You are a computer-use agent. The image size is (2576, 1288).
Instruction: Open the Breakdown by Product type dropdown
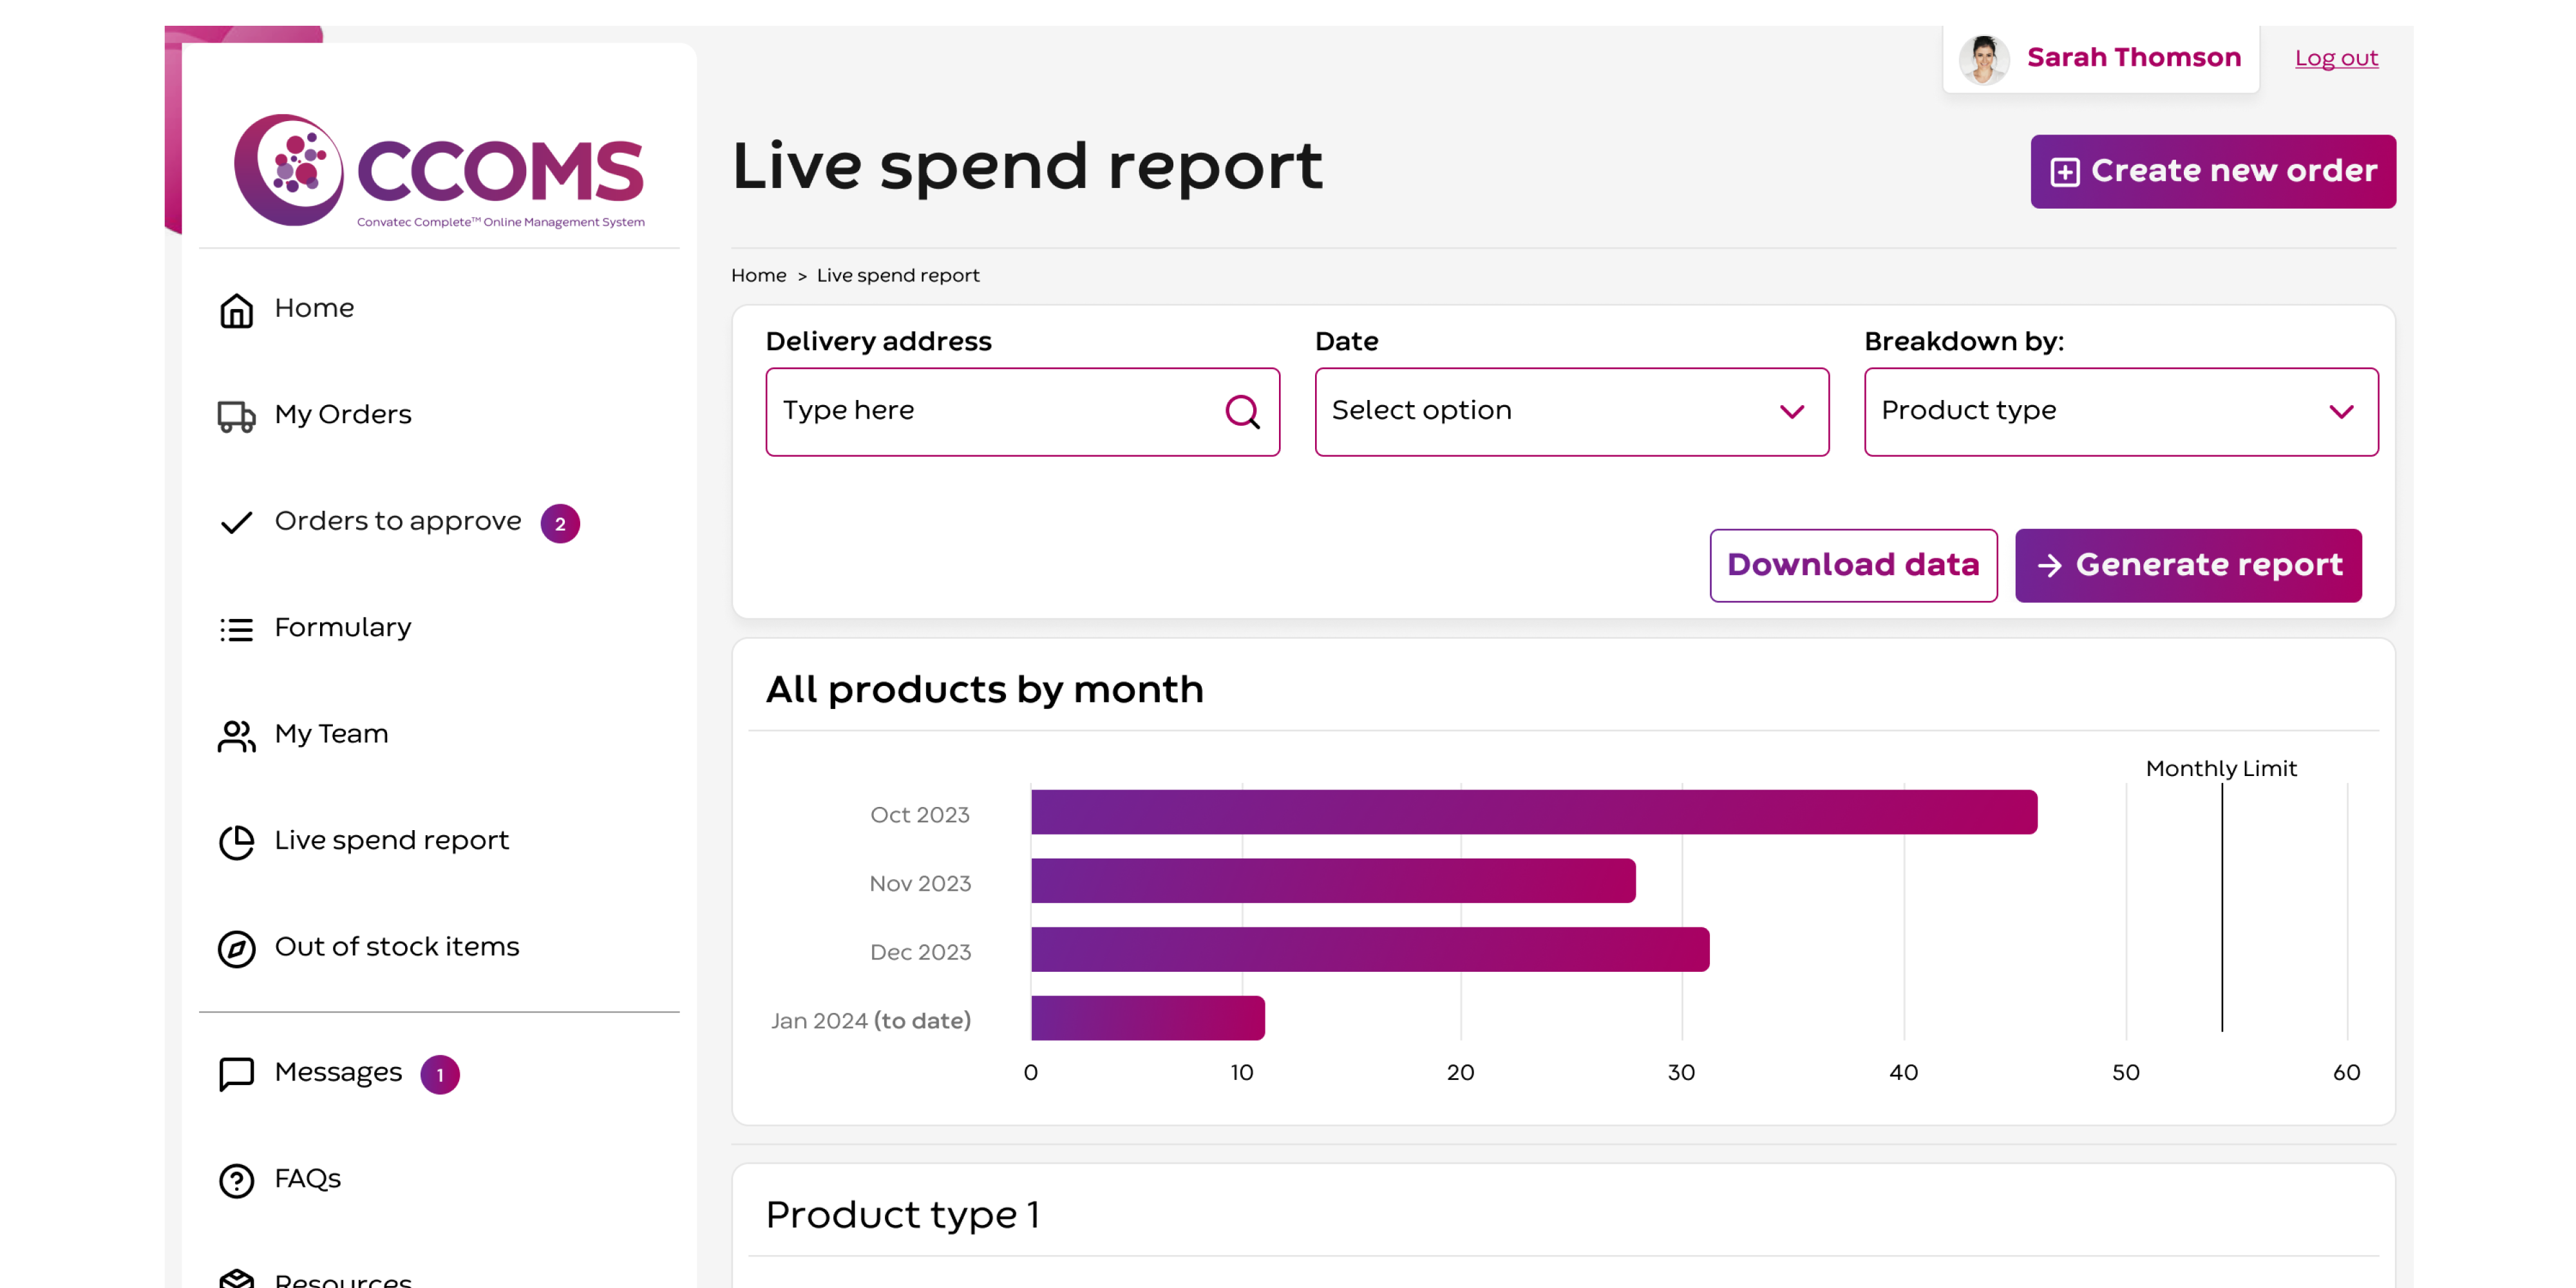coord(2121,412)
